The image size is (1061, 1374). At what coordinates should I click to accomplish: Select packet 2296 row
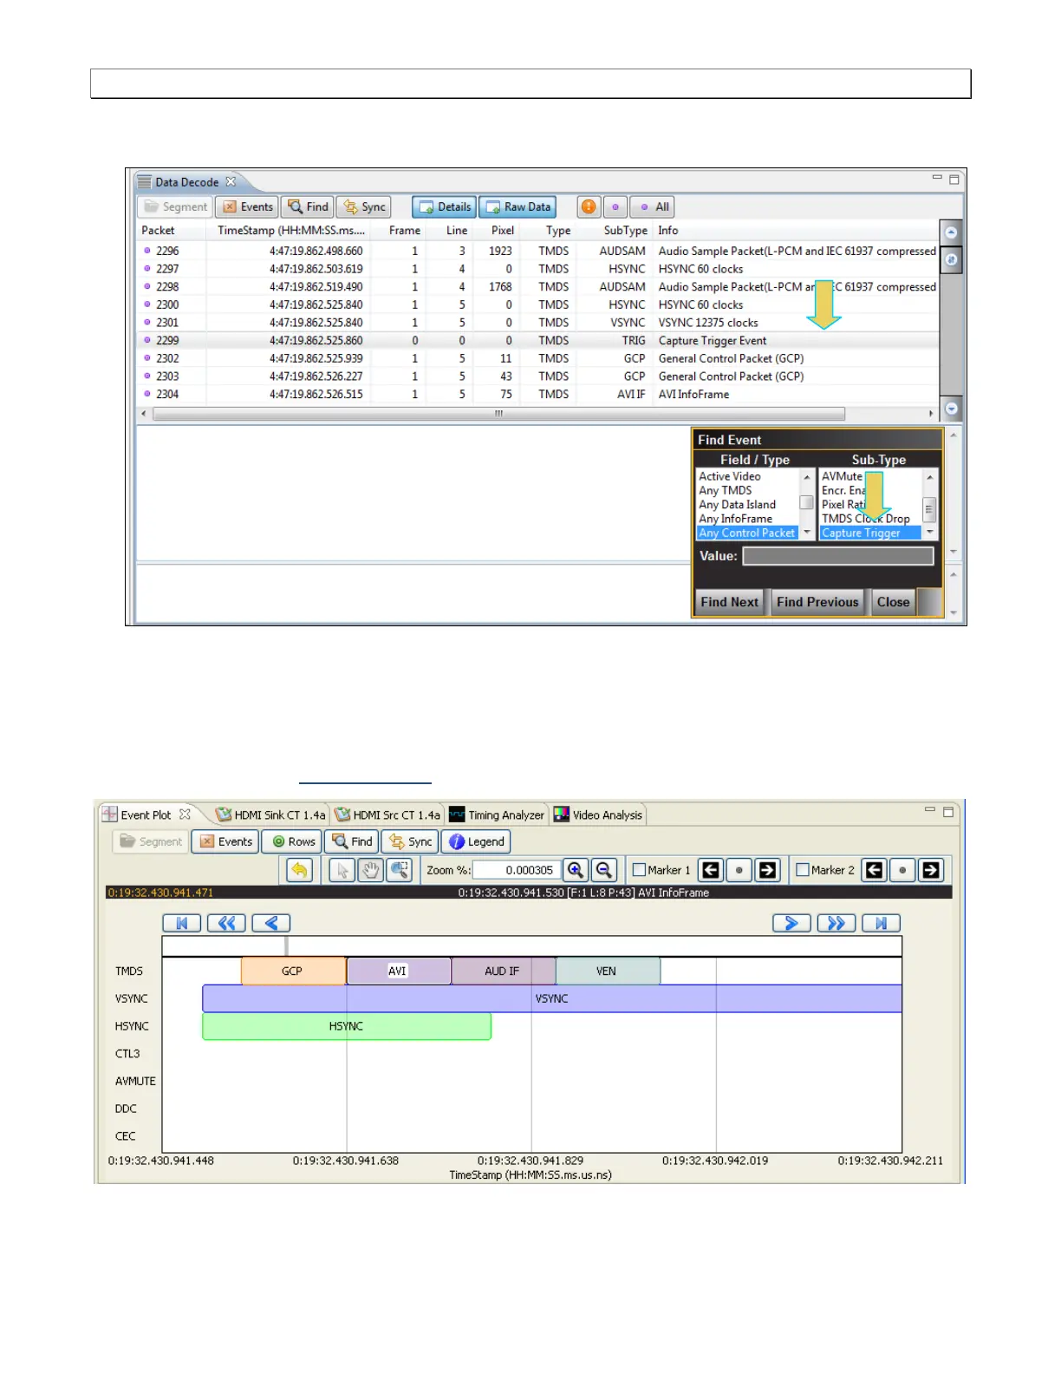coord(538,251)
